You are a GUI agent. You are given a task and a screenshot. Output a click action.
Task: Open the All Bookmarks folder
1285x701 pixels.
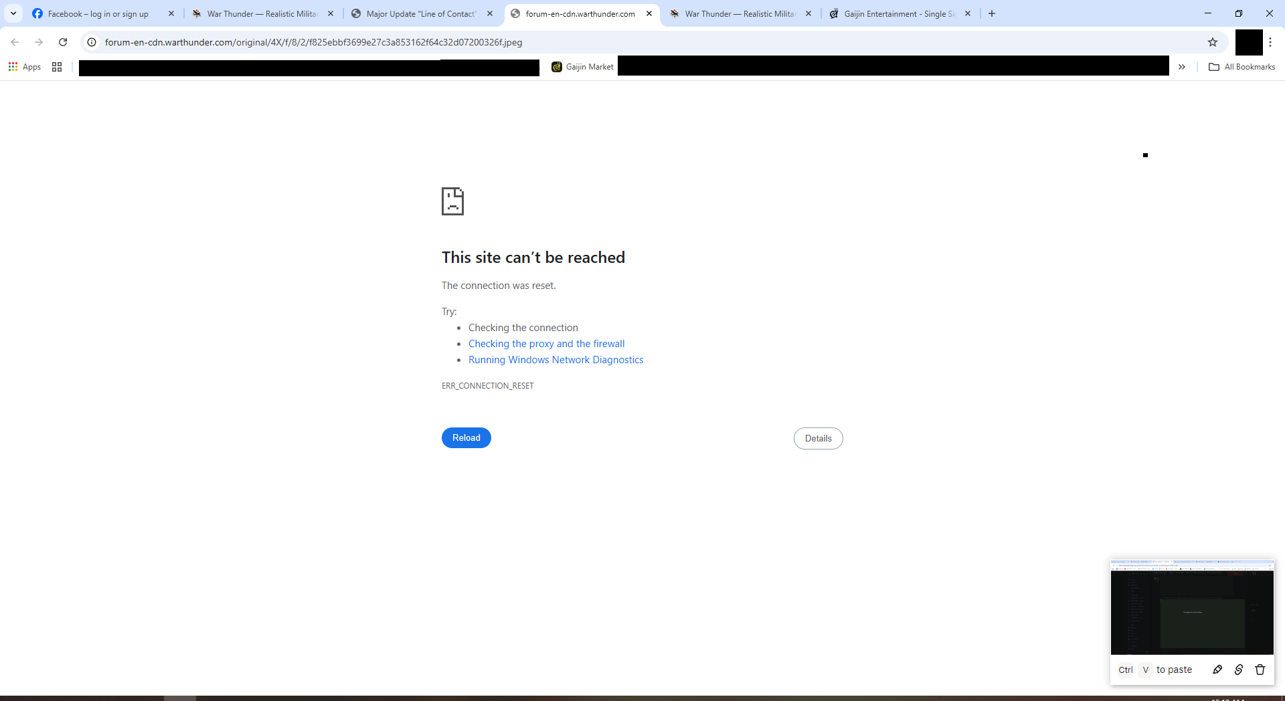[1242, 67]
